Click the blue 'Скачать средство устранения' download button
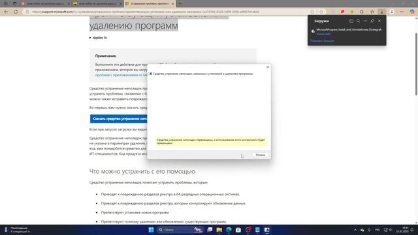Screen dimensions: 418x235 click(119, 119)
